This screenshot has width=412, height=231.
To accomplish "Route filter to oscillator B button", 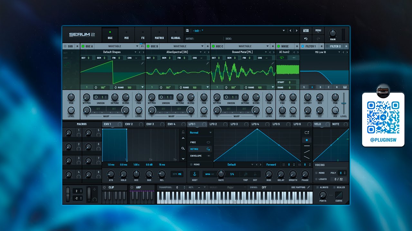I will pyautogui.click(x=320, y=87).
